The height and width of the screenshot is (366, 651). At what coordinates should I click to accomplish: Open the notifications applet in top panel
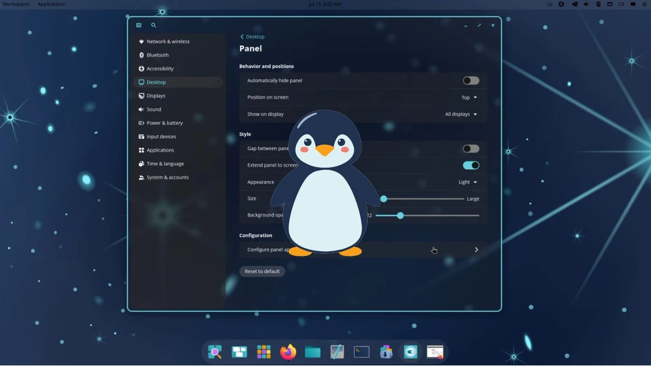pos(633,4)
